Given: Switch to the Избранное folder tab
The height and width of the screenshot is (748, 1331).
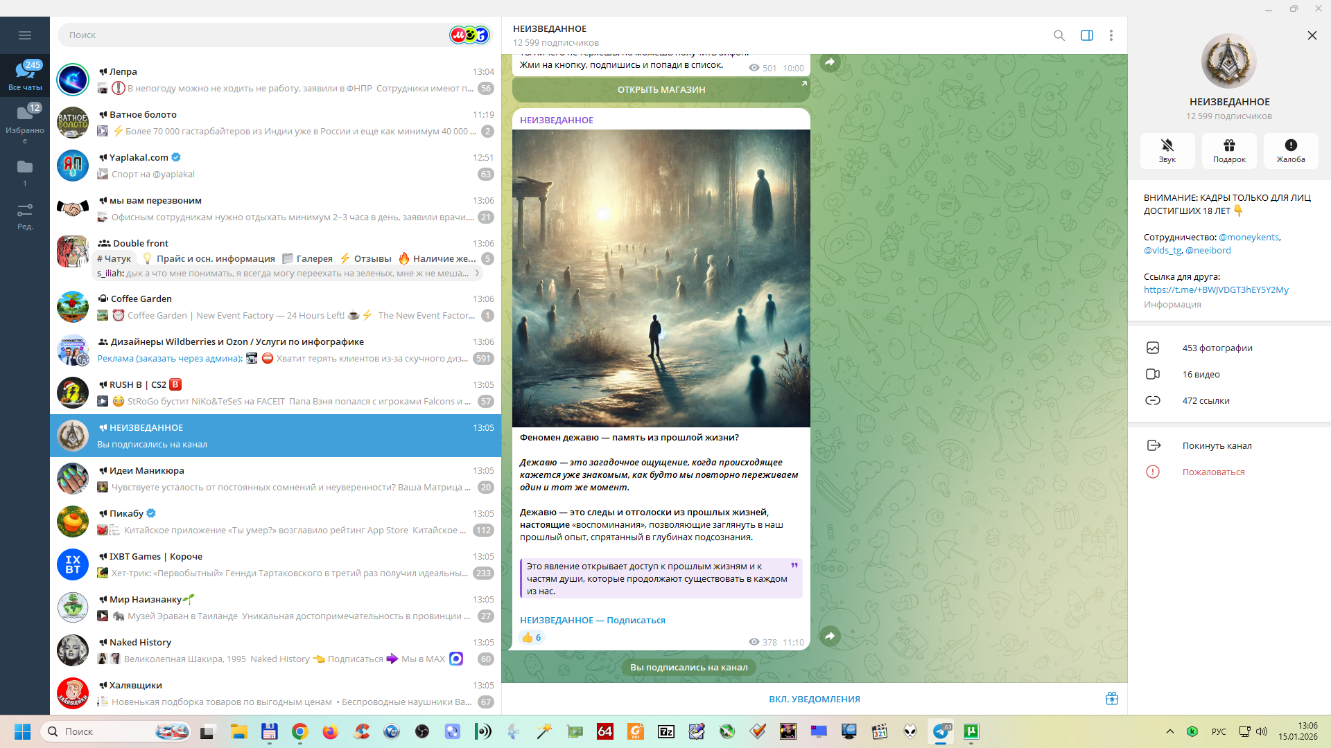Looking at the screenshot, I should (25, 121).
